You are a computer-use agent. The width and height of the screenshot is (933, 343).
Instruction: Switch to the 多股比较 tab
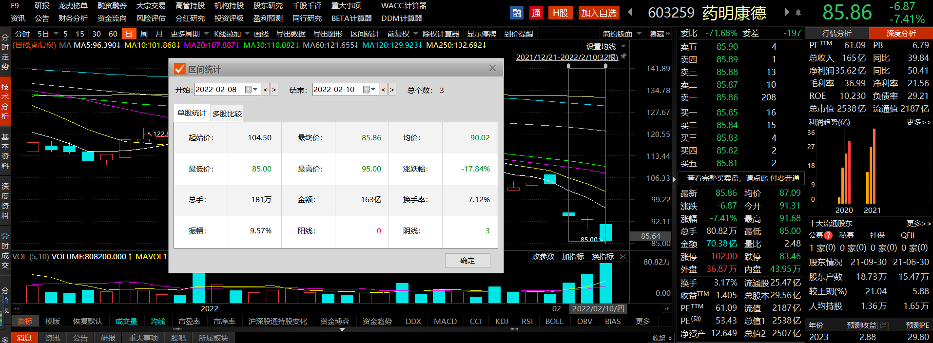pyautogui.click(x=227, y=114)
